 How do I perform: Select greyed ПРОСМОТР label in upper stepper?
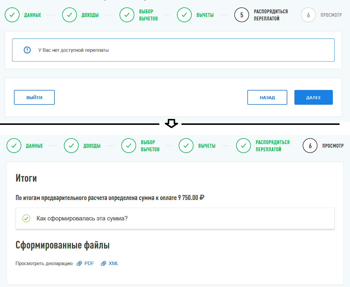tap(331, 15)
